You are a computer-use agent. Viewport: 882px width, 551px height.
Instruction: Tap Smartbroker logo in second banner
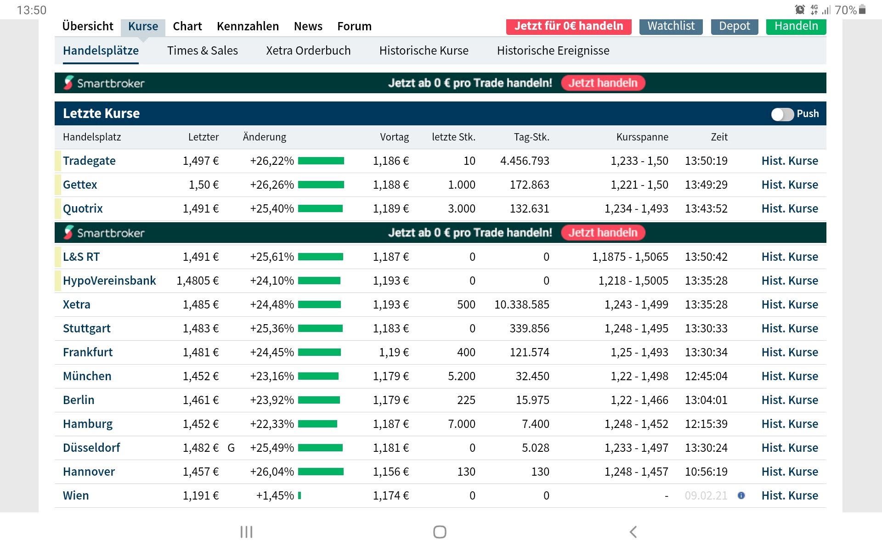(104, 233)
